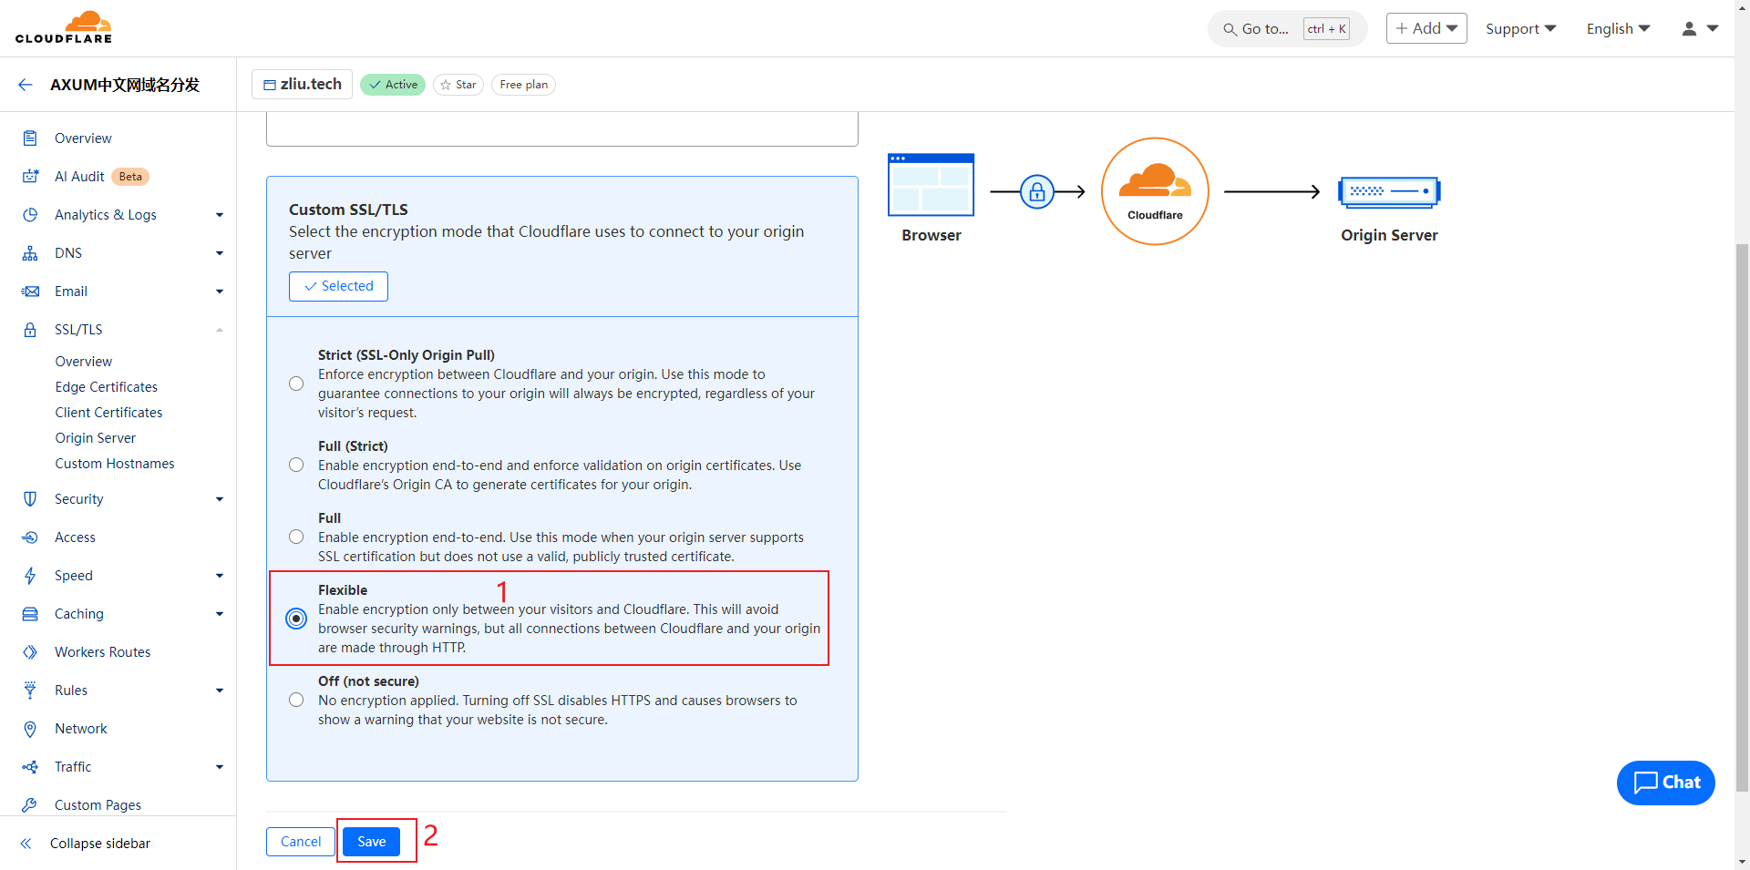Click the Free plan badge

click(x=524, y=85)
